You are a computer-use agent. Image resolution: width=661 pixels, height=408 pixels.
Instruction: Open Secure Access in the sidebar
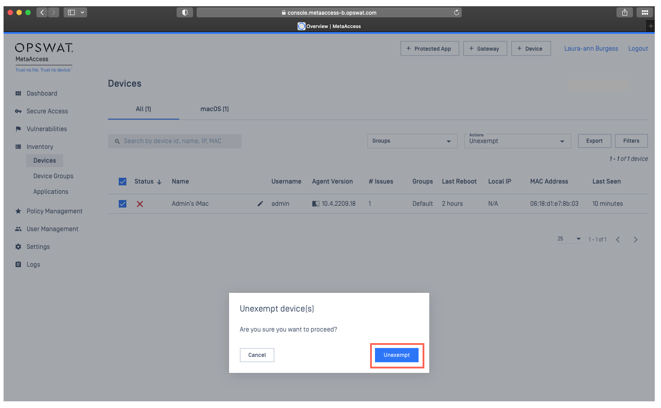(47, 111)
